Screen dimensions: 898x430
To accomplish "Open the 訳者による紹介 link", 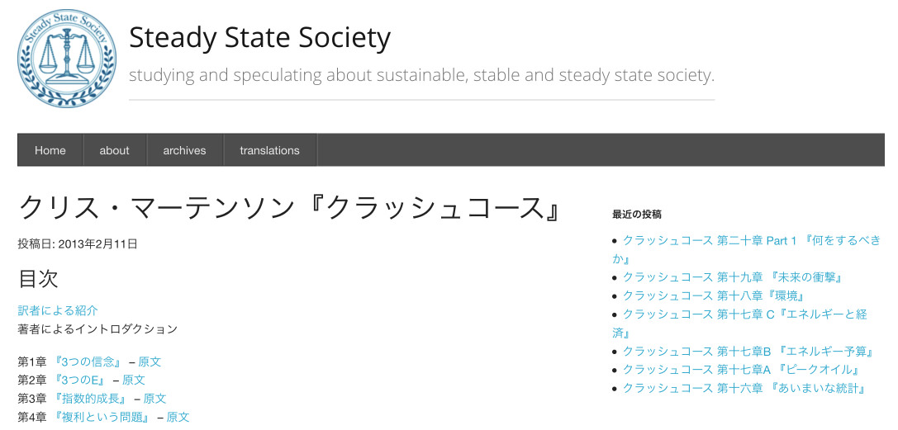I will pos(58,310).
